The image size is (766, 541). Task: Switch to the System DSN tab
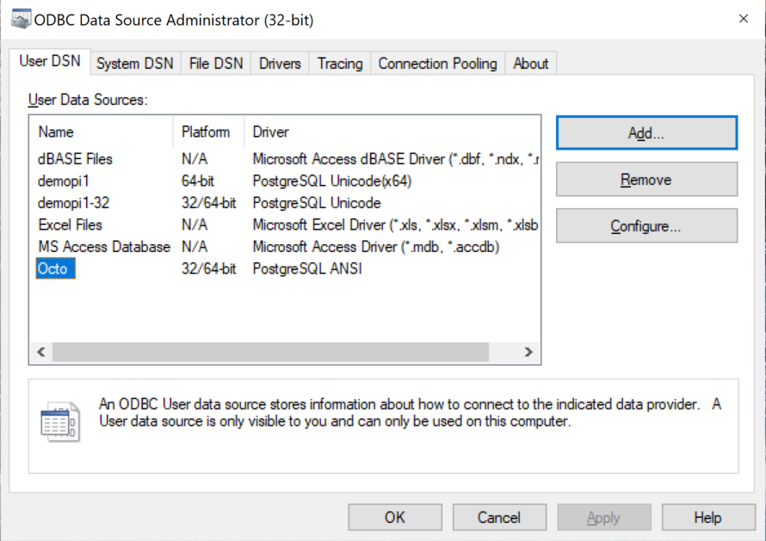pyautogui.click(x=134, y=63)
